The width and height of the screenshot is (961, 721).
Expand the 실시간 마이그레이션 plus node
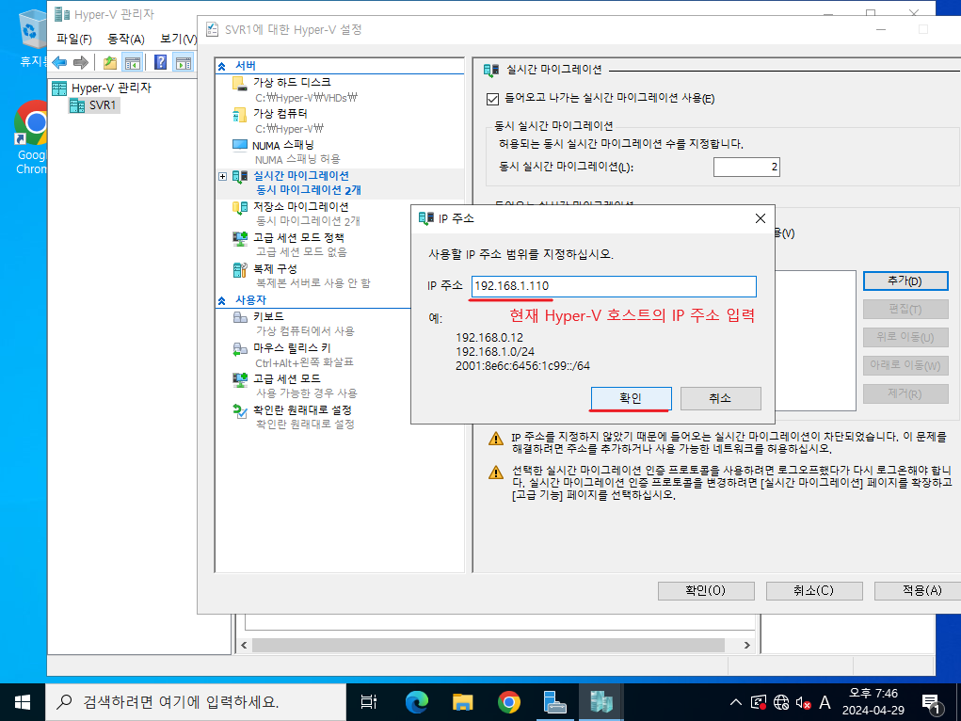(222, 177)
